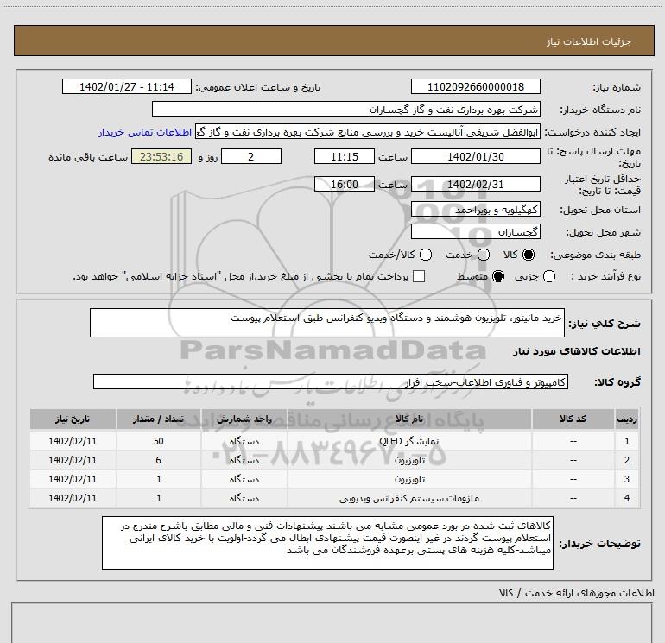
Task: Click the unit دستگاه in row 1
Action: coord(244,441)
